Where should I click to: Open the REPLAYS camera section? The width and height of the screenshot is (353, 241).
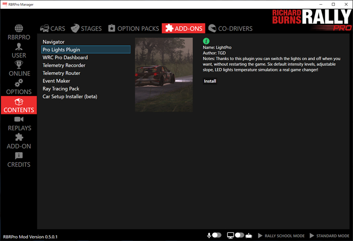click(x=19, y=124)
